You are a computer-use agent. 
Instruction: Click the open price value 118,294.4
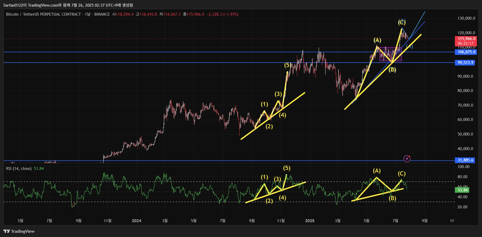point(125,14)
